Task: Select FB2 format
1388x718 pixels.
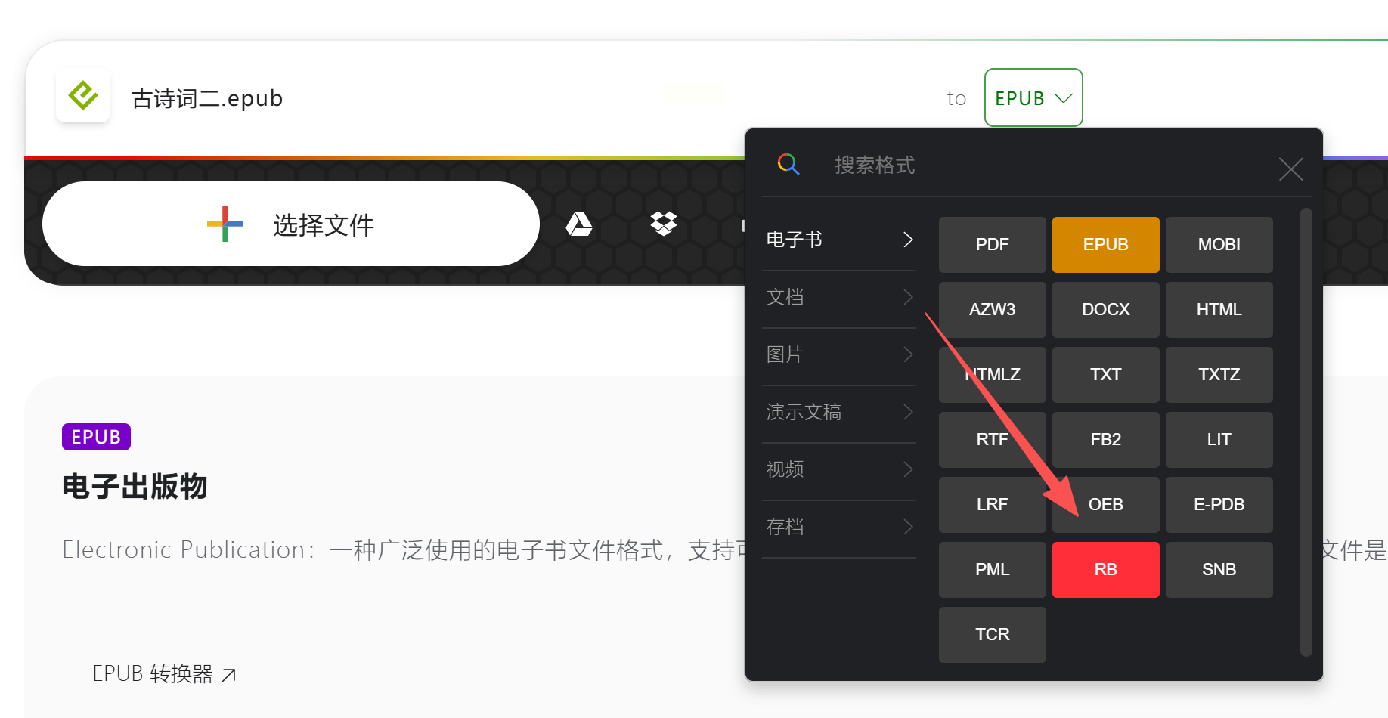Action: [x=1106, y=440]
